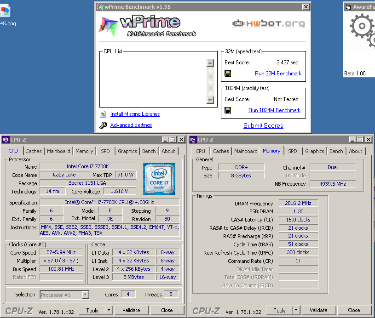
Task: Click the Core Speed 5745.94 MHz value
Action: 61,253
